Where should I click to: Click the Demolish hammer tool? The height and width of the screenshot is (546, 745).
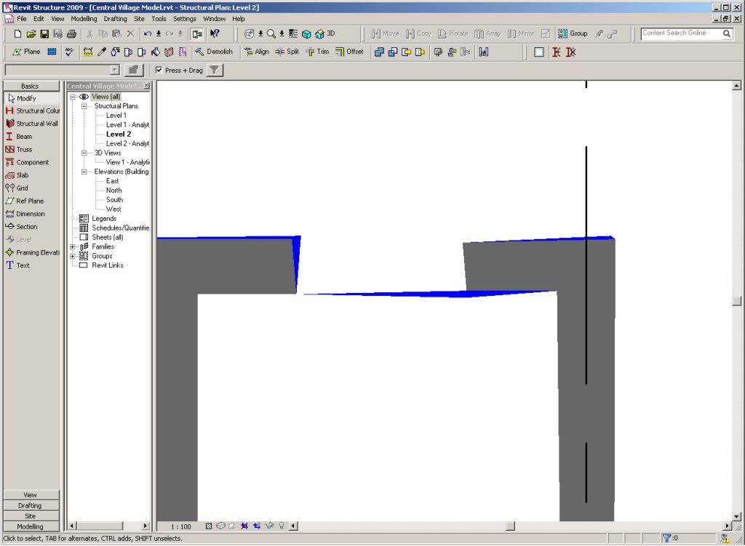point(214,52)
